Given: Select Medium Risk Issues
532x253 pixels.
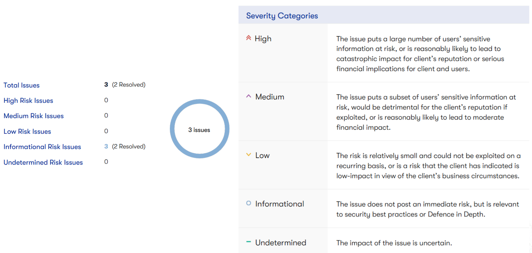Looking at the screenshot, I should [x=34, y=116].
